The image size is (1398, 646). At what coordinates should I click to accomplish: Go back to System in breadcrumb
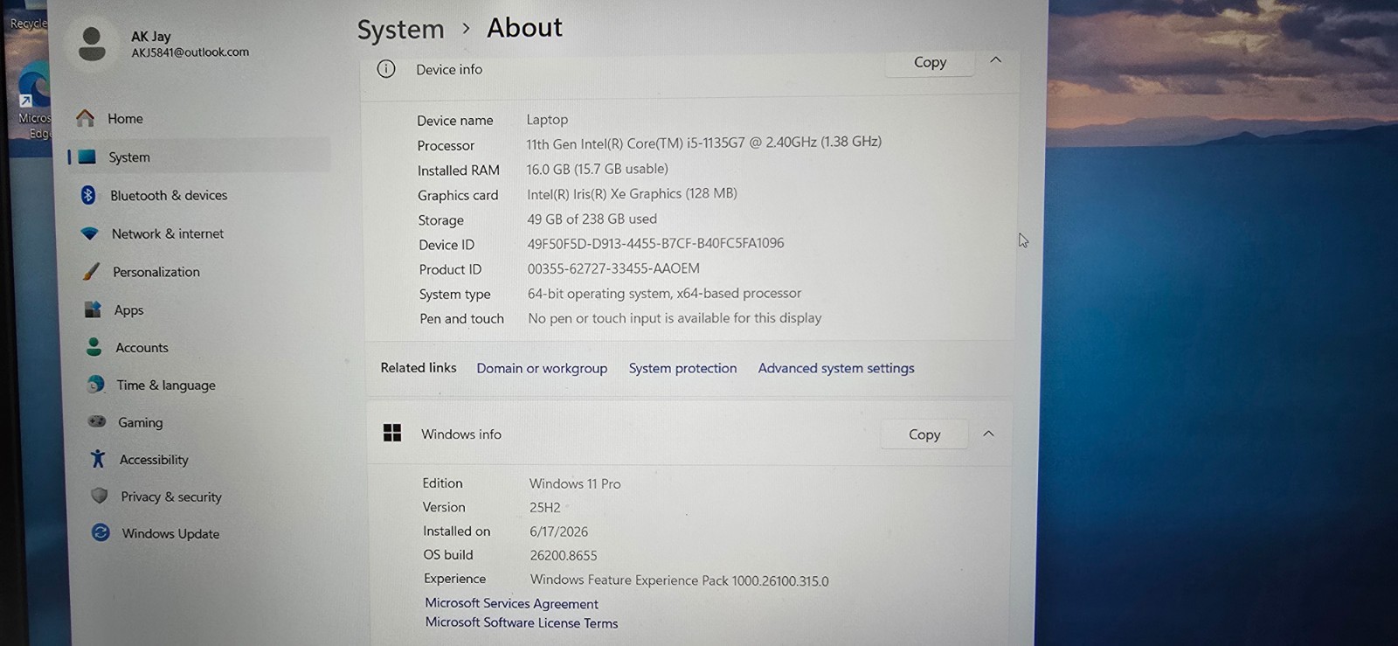pos(400,30)
